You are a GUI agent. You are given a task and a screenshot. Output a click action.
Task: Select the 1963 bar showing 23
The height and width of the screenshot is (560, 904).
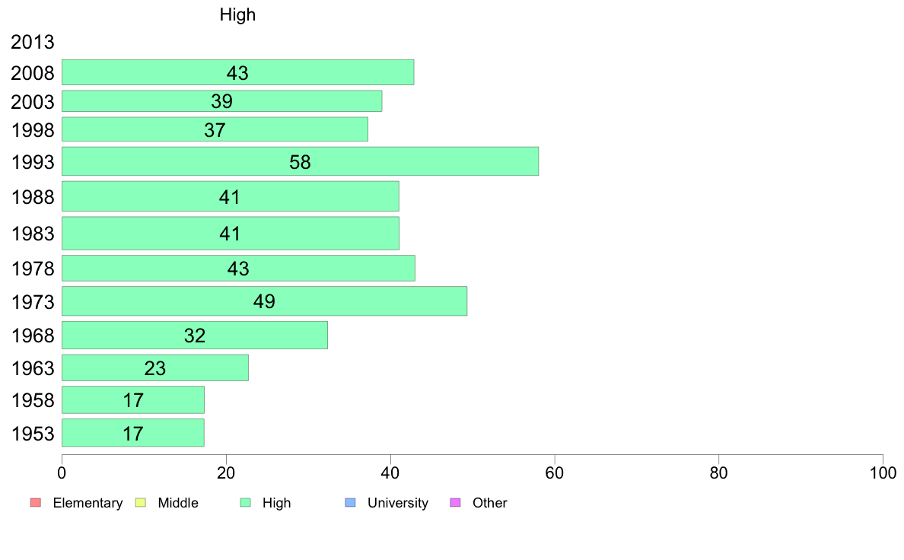coord(155,368)
